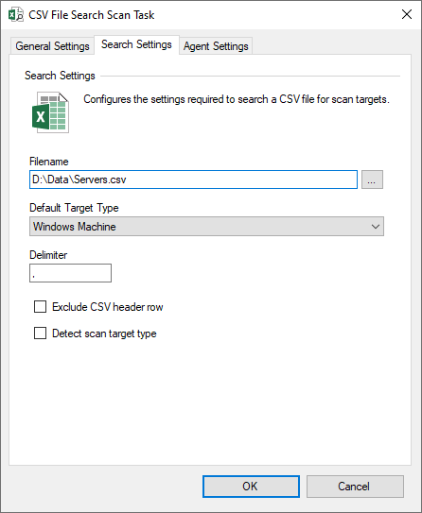Select the Windows Machine dropdown value
The width and height of the screenshot is (422, 513).
click(x=75, y=227)
